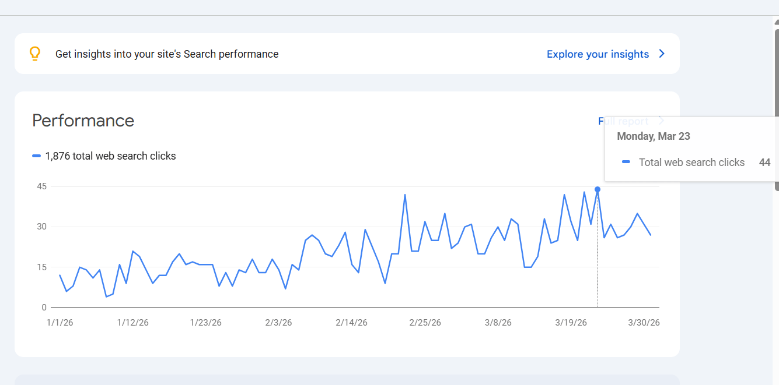Click the 1/23/26 x-axis date label
Image resolution: width=779 pixels, height=385 pixels.
[x=205, y=323]
